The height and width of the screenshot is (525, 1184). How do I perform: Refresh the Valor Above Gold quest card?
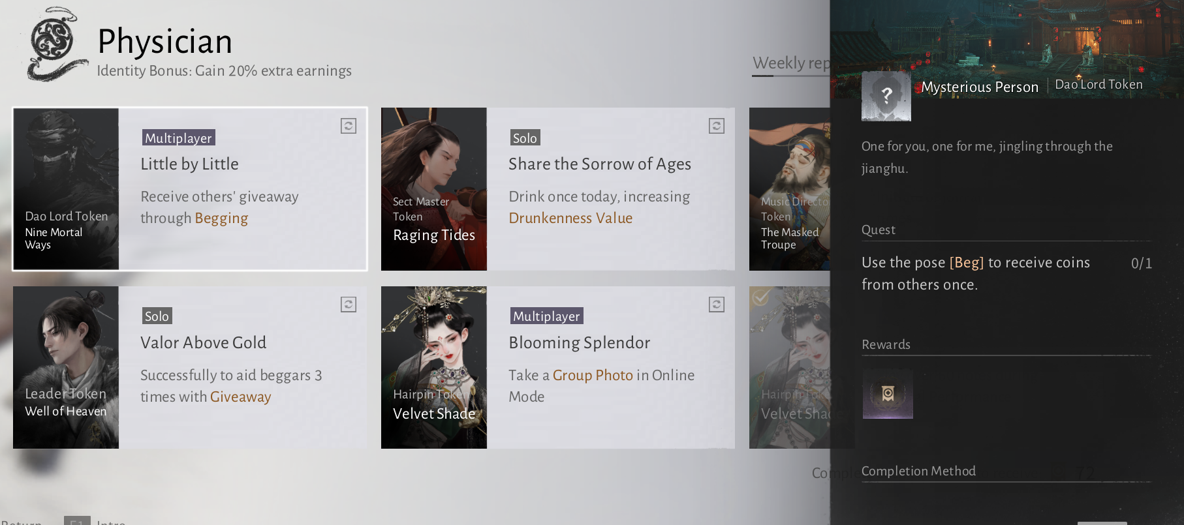click(x=349, y=305)
